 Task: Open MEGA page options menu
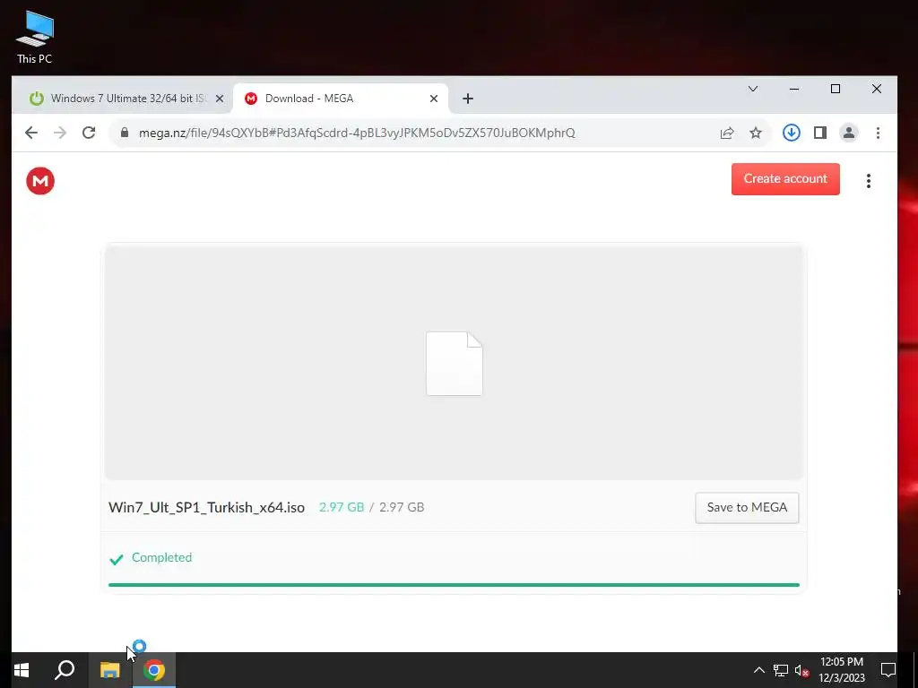869,181
